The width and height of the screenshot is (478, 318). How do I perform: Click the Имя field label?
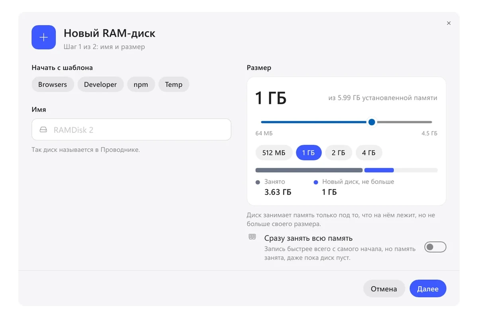[39, 109]
